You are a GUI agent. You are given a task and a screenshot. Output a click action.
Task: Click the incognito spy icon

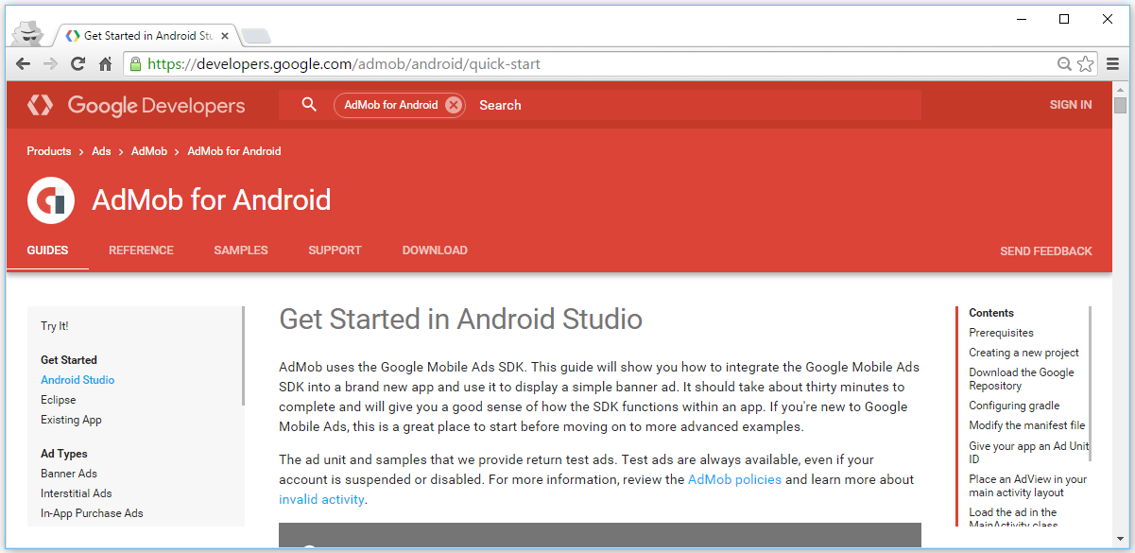(x=28, y=32)
